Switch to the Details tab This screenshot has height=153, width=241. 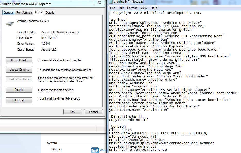(50, 13)
